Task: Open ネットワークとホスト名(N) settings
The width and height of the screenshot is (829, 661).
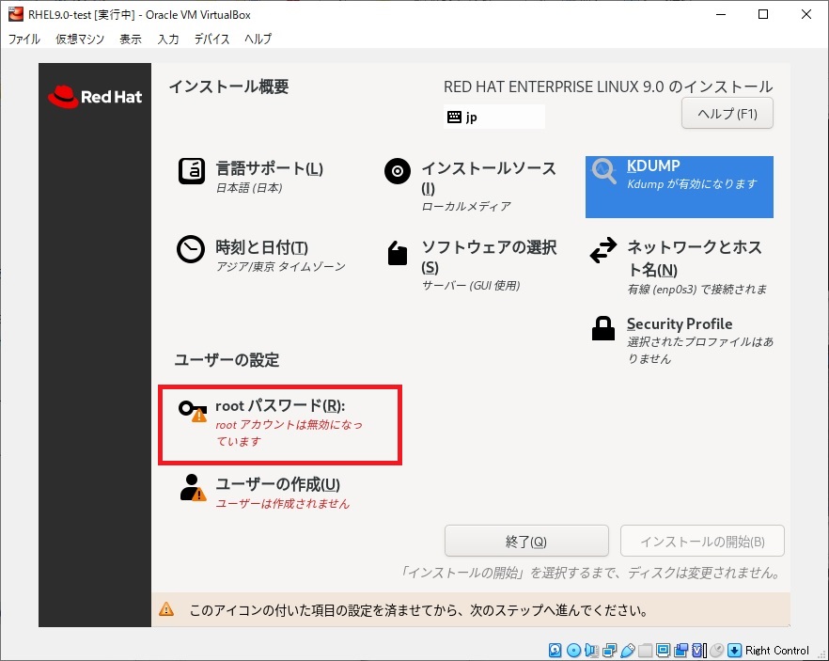Action: pos(695,258)
